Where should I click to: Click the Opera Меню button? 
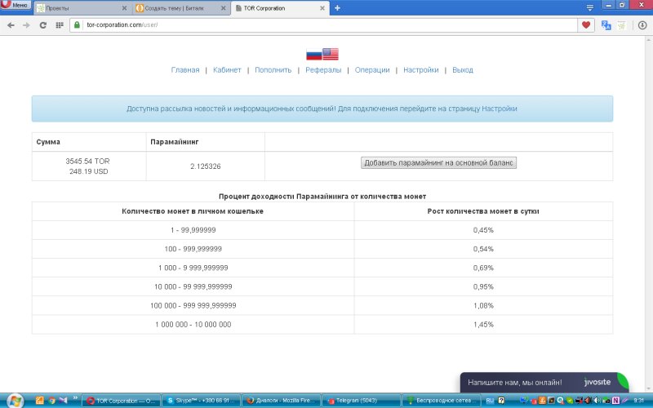(x=16, y=5)
